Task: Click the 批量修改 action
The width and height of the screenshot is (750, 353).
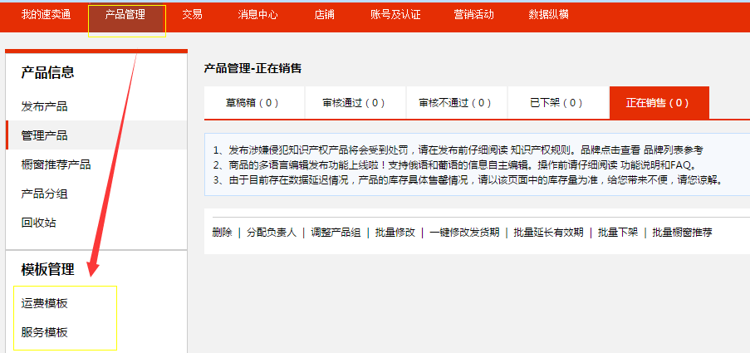Action: click(395, 233)
